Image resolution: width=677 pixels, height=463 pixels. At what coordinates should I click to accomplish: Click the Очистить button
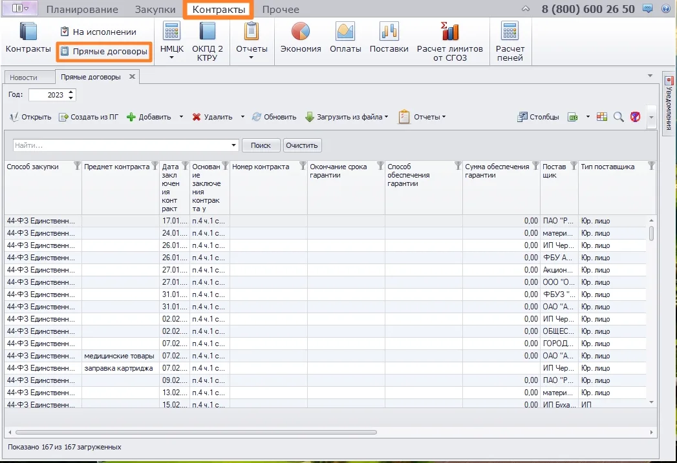302,145
